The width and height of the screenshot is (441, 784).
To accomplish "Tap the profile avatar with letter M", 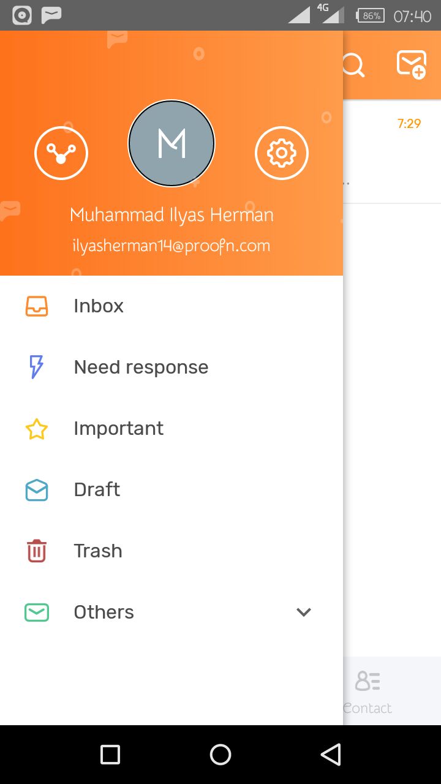I will [171, 143].
